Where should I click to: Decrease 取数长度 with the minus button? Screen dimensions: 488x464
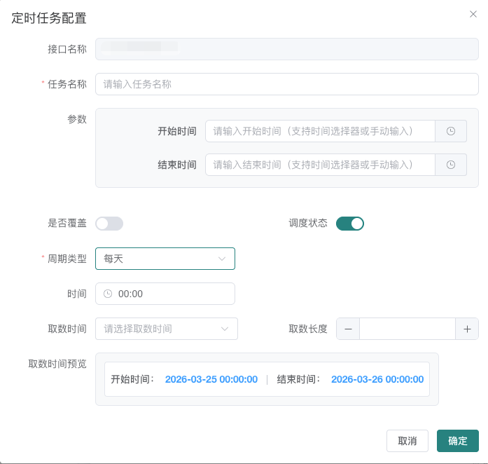pos(348,329)
